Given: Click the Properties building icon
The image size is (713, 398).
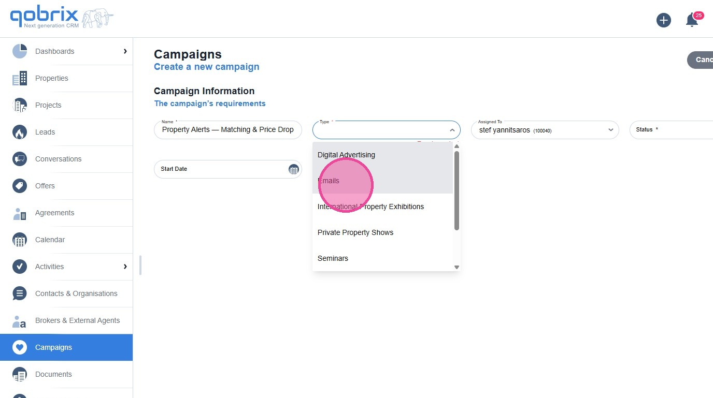Looking at the screenshot, I should coord(20,78).
